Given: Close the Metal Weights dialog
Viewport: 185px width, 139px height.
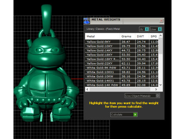Looking at the screenshot, I should tap(161, 21).
